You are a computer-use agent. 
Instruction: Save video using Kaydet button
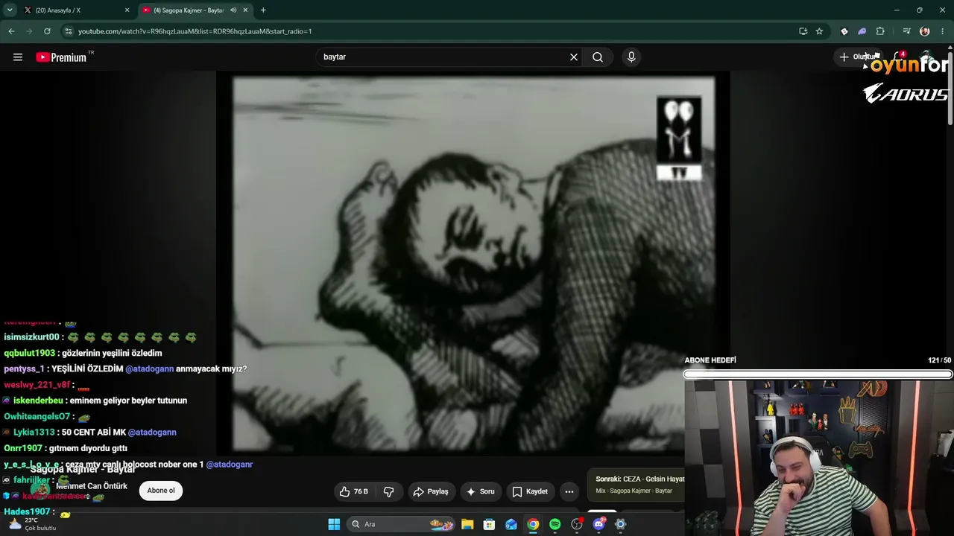530,491
